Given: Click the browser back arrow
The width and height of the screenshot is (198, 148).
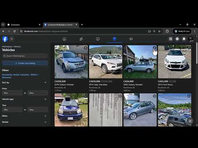Looking at the screenshot, I should pyautogui.click(x=3, y=31).
